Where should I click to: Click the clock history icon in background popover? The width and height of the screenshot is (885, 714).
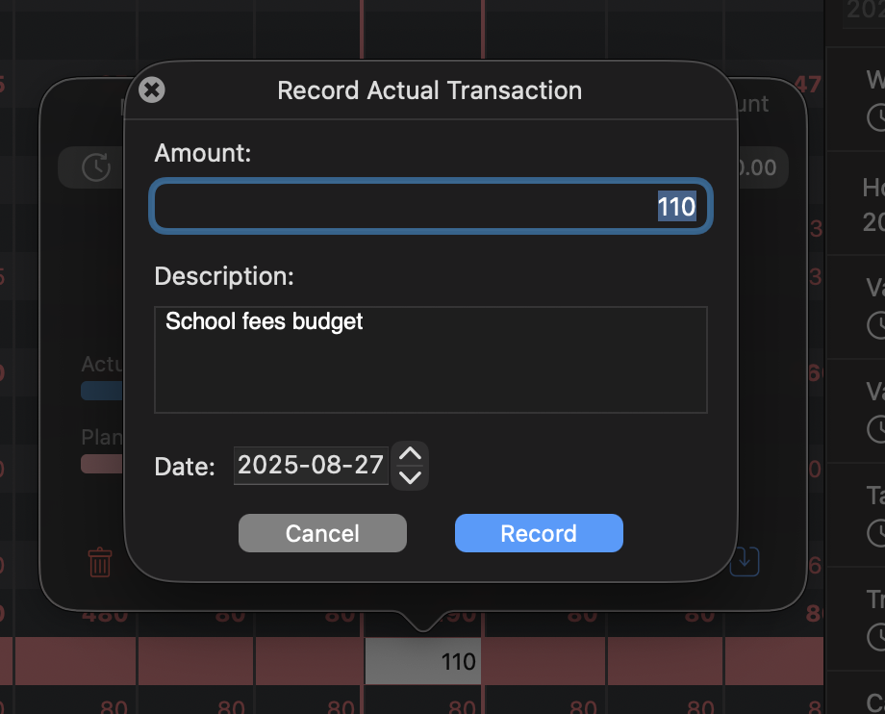click(x=95, y=166)
